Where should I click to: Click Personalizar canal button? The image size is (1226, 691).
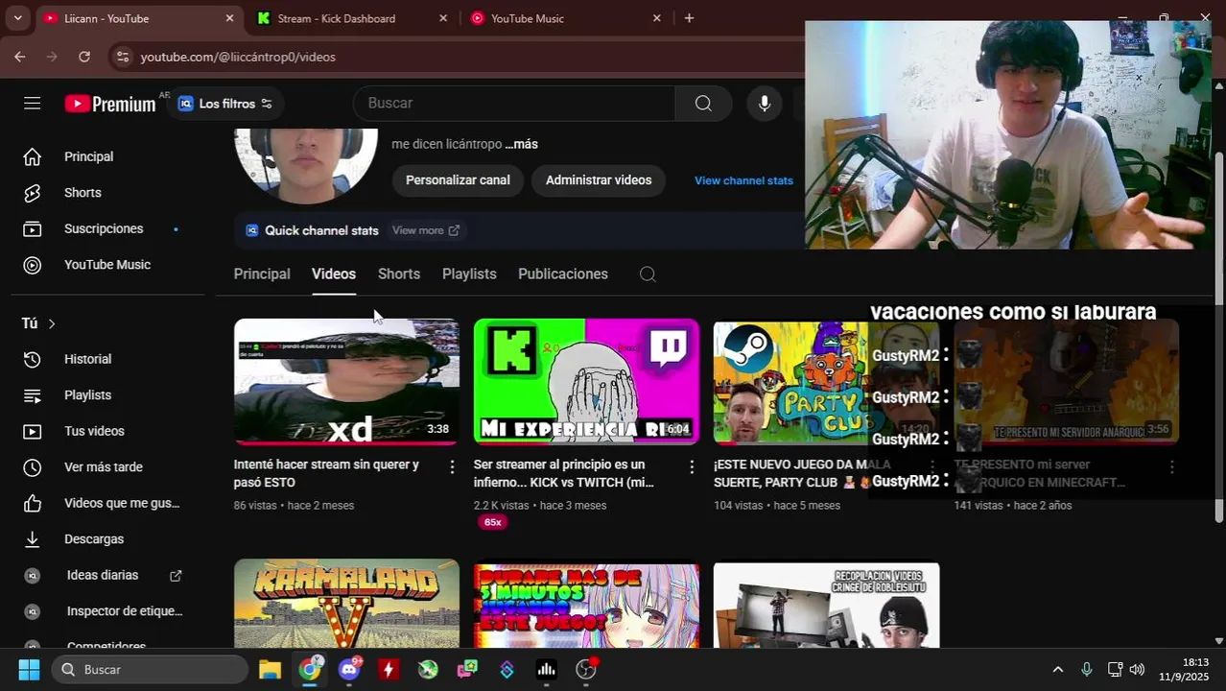click(x=458, y=180)
